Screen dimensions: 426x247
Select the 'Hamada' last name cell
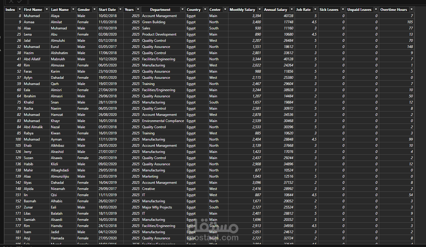(63, 238)
